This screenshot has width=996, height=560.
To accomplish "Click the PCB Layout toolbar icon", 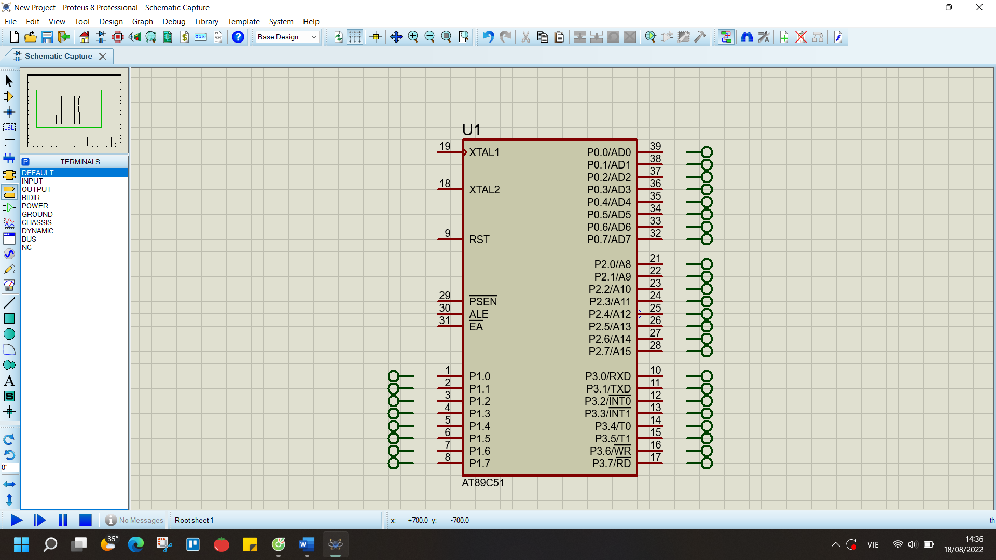I will point(118,37).
